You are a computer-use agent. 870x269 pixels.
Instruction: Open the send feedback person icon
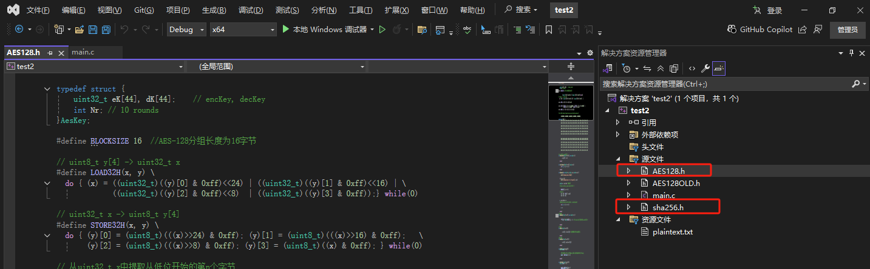[x=818, y=29]
